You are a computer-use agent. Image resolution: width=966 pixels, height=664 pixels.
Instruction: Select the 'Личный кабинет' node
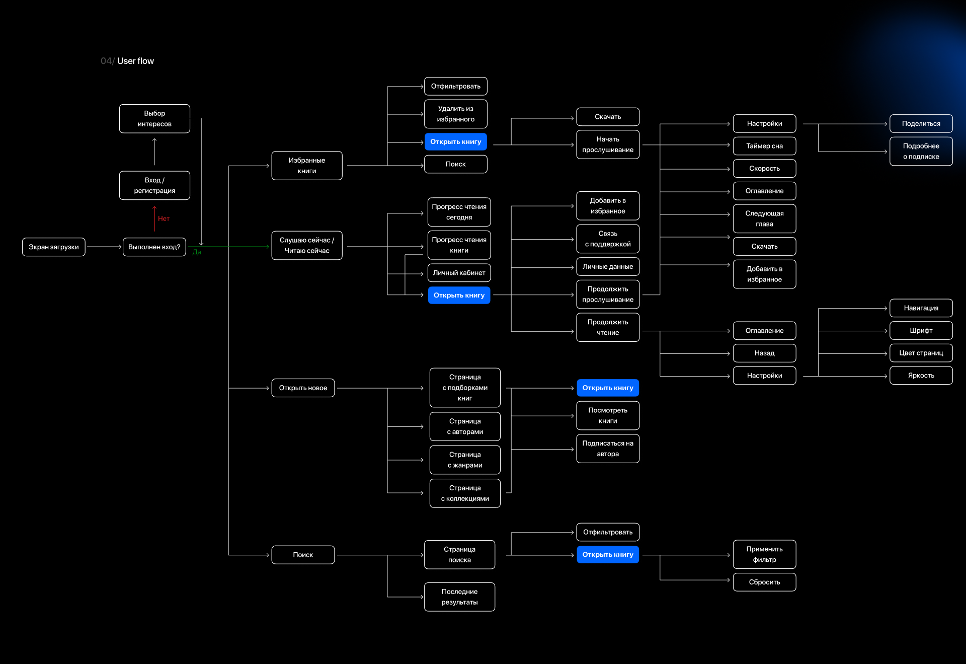[x=459, y=273]
